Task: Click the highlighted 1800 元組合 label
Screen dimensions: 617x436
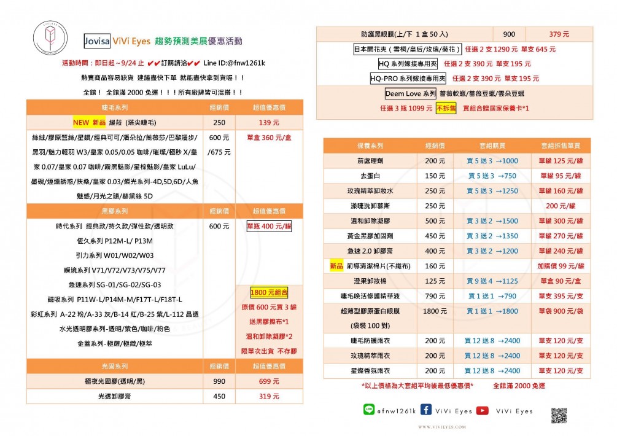Action: click(269, 292)
